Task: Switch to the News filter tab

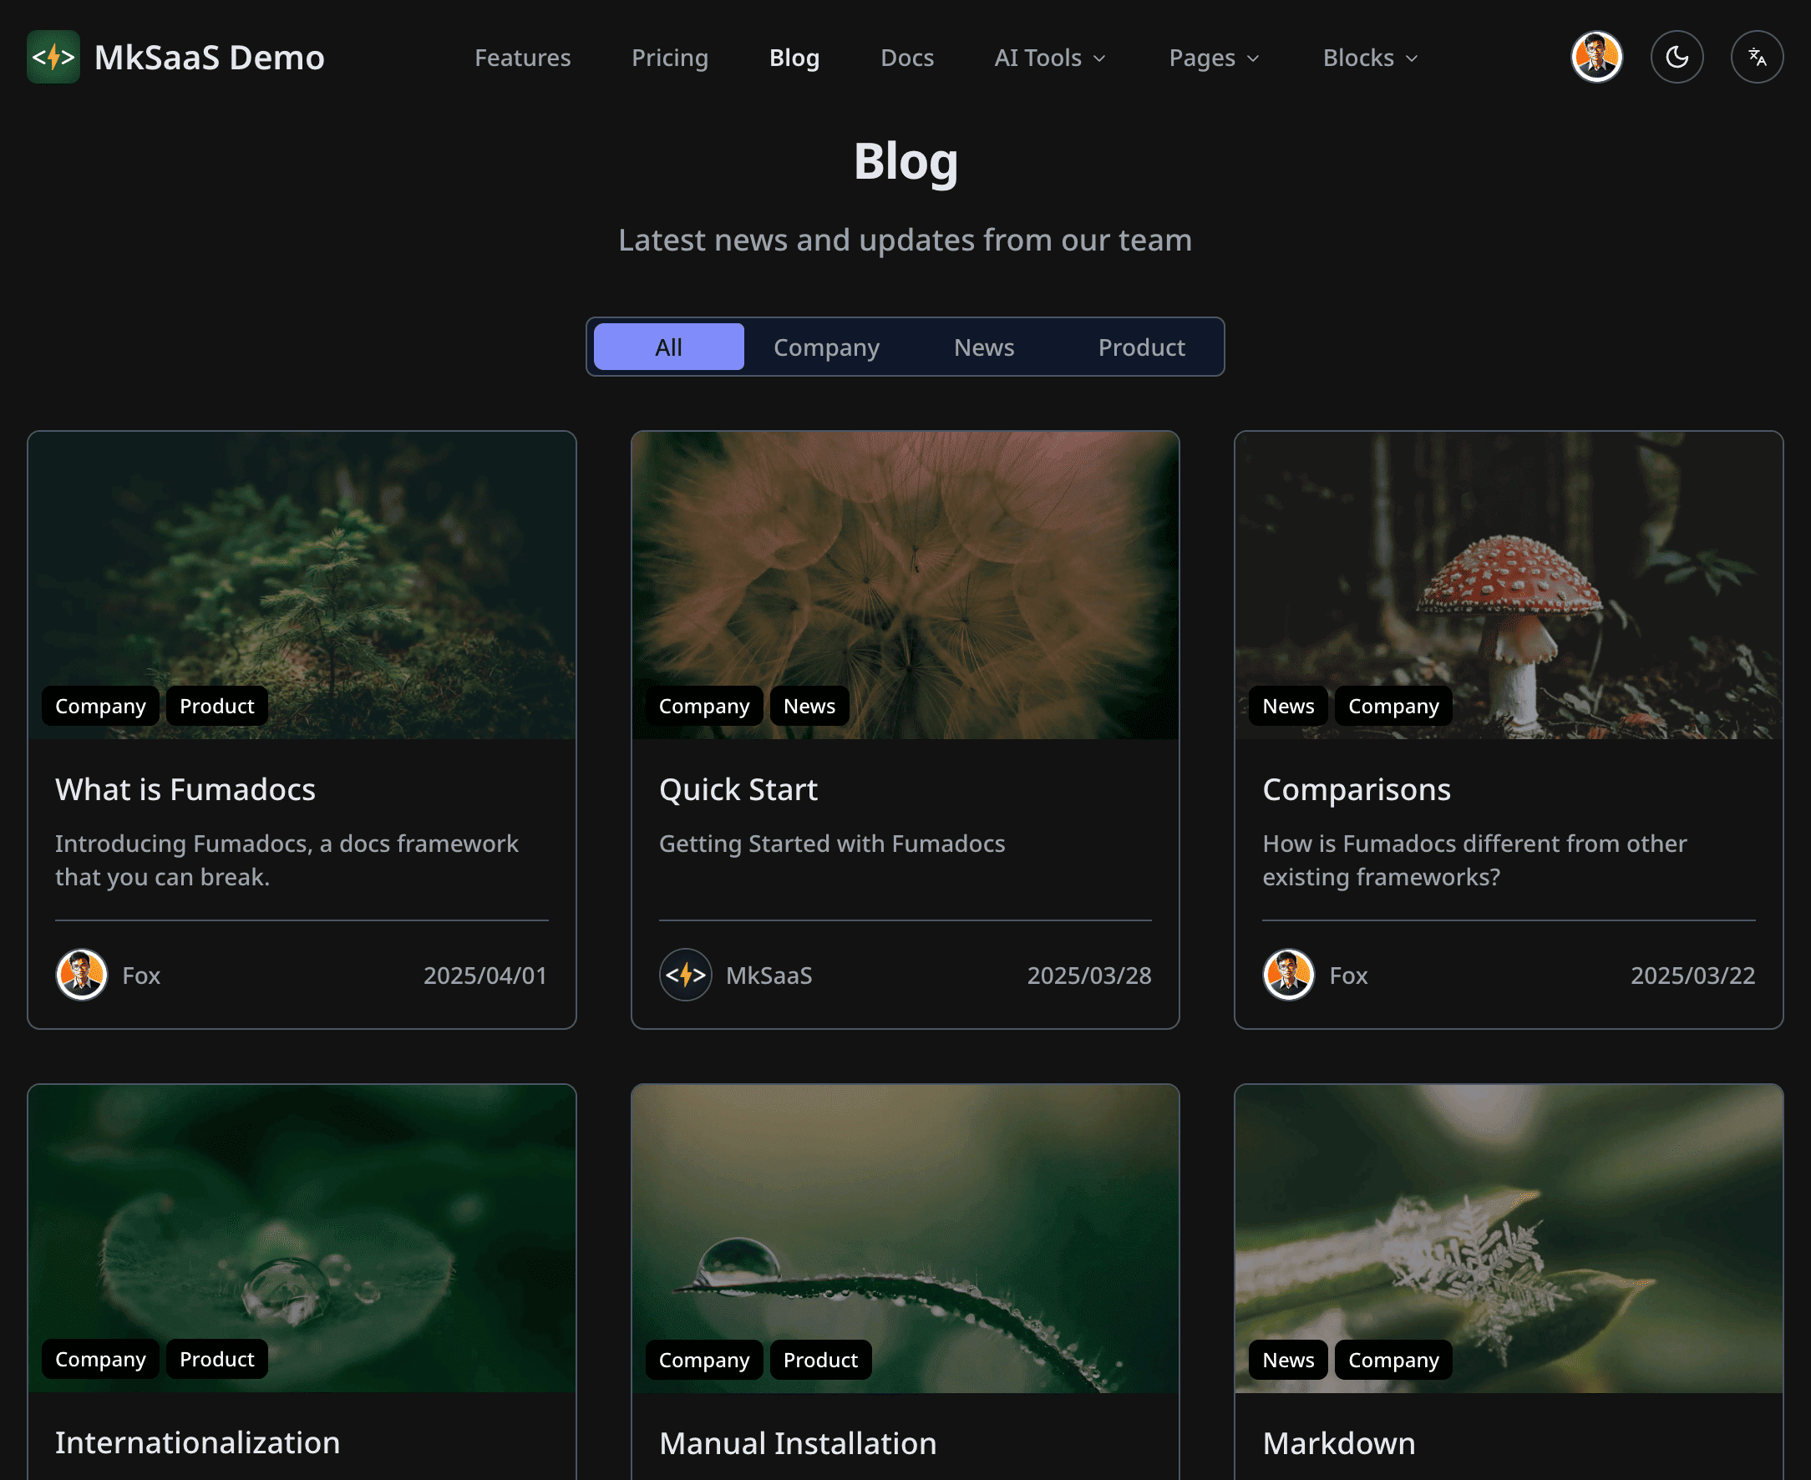Action: tap(984, 347)
